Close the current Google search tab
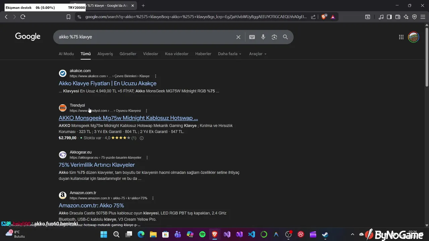429x241 pixels. pos(133,5)
